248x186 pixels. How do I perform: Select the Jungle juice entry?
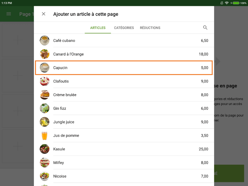click(x=124, y=122)
